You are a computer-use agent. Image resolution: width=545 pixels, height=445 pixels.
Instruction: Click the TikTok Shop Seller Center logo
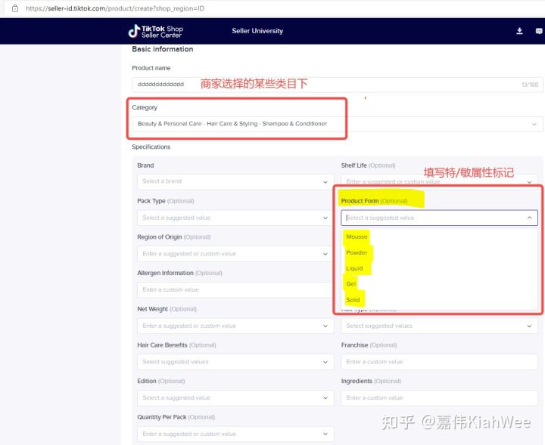(155, 31)
